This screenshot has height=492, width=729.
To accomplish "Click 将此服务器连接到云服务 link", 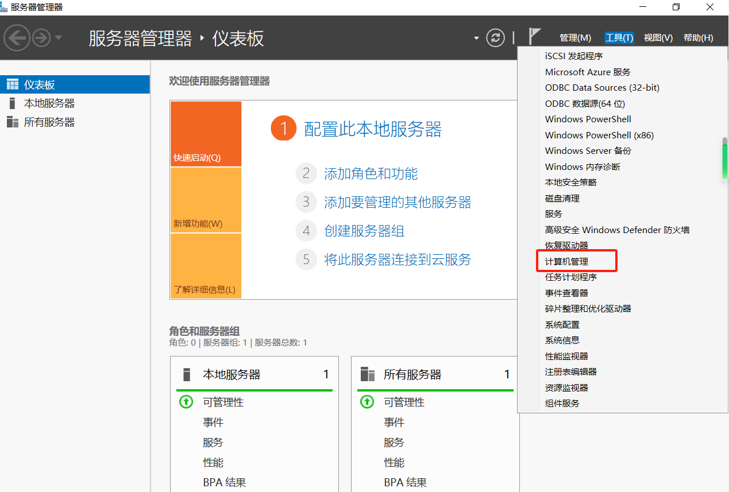I will coord(397,259).
